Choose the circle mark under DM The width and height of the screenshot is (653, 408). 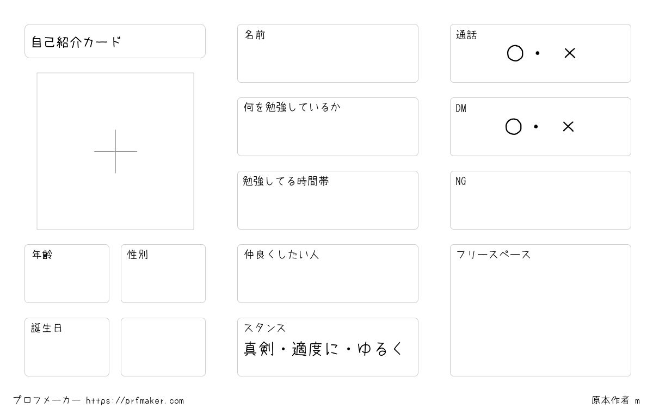coord(513,127)
